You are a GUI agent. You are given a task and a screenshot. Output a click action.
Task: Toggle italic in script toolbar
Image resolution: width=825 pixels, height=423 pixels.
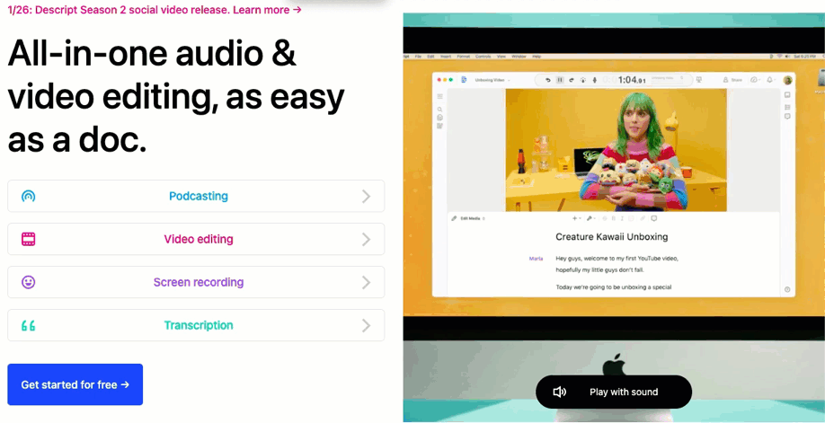(622, 218)
